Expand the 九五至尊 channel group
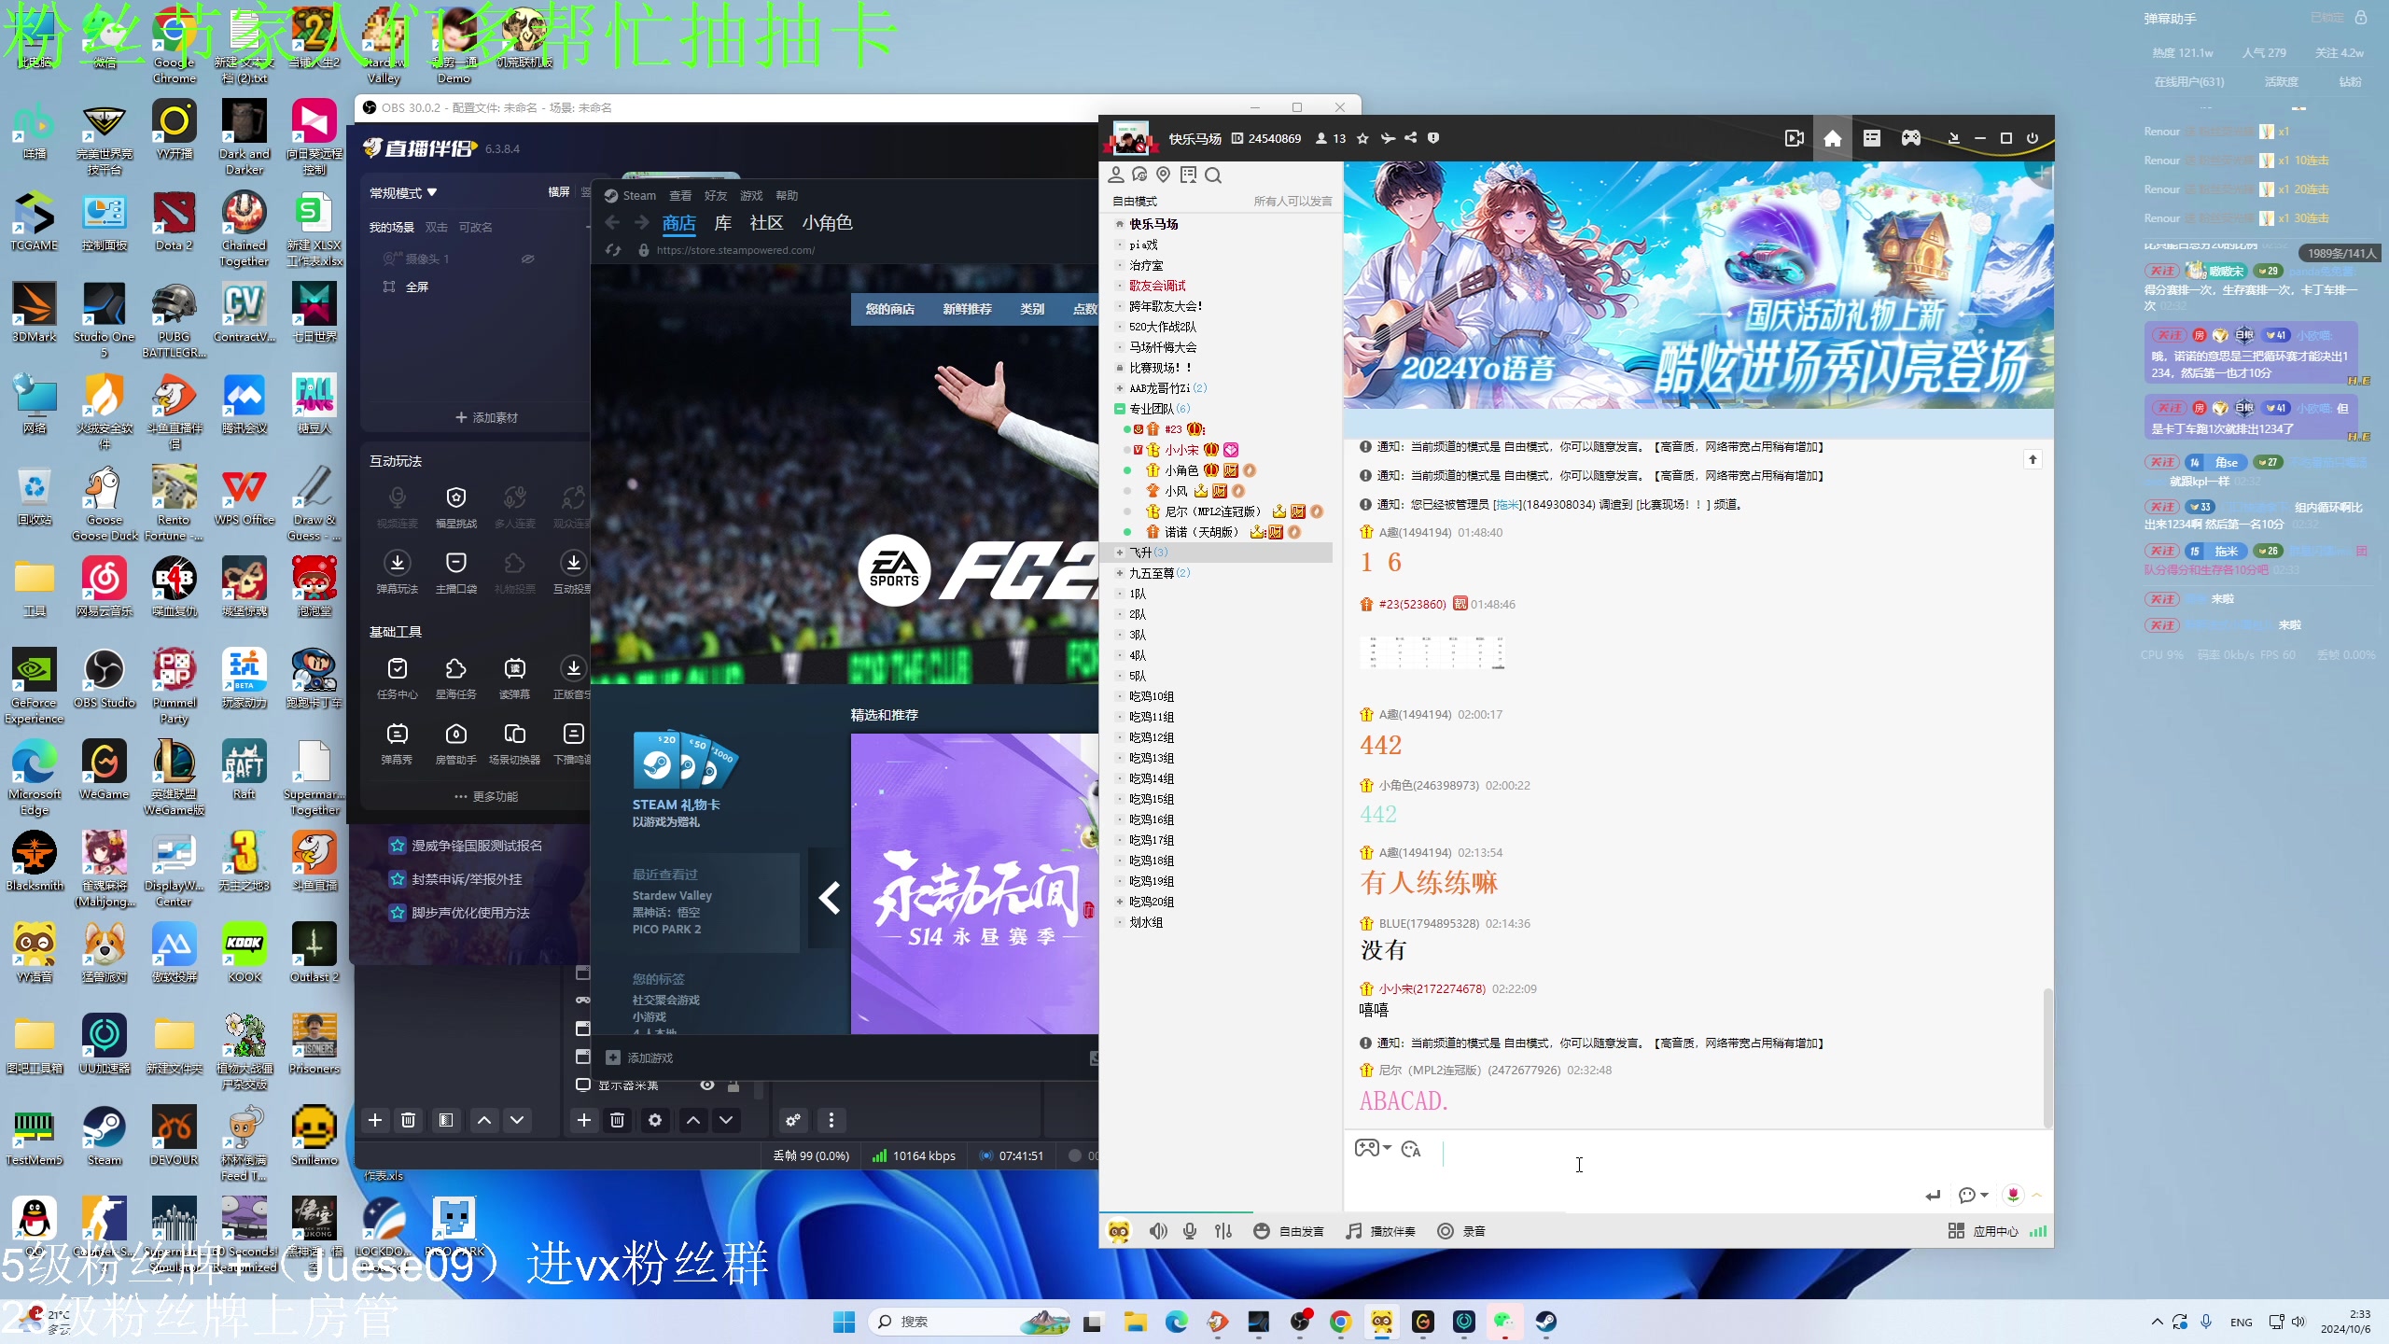 click(x=1120, y=573)
